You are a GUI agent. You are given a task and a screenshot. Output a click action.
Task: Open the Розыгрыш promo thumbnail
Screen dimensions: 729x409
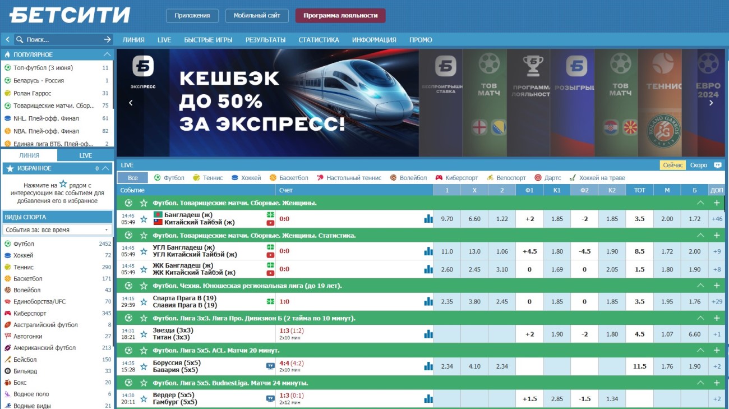pos(573,103)
